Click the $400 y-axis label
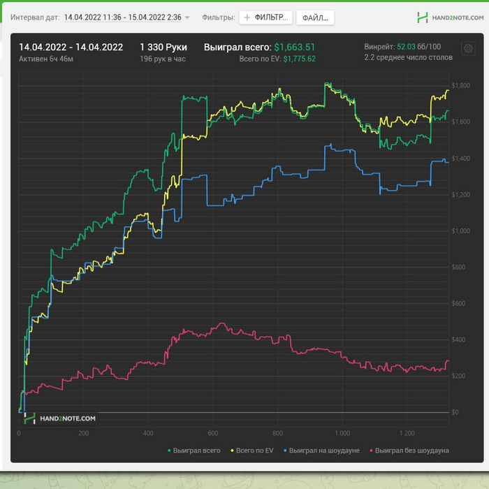489x489 pixels. click(x=458, y=340)
